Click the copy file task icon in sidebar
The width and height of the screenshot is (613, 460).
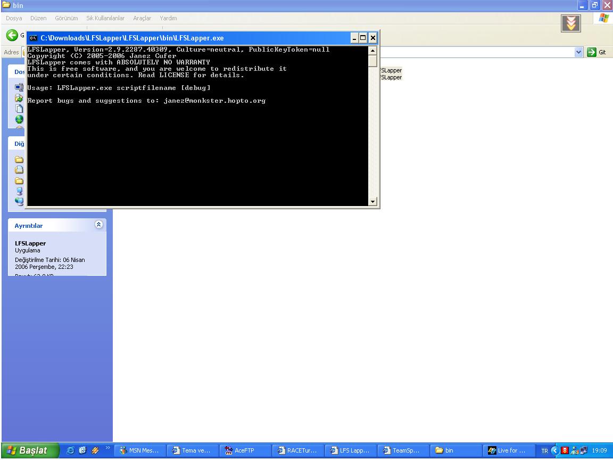19,109
